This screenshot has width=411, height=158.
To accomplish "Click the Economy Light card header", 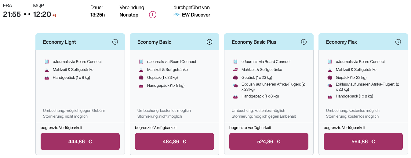I will tap(60, 42).
